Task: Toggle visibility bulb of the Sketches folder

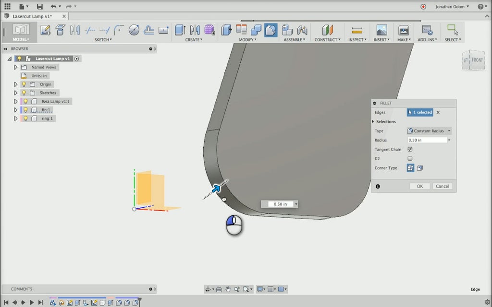Action: coord(24,93)
